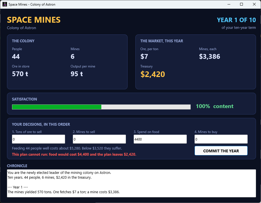Click 'Ten years. 44 people, 6 mines' line
261x203 pixels.
(x=50, y=178)
